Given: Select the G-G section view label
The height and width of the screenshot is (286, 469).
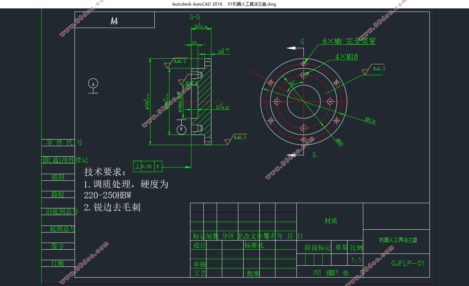Looking at the screenshot, I should [x=195, y=17].
